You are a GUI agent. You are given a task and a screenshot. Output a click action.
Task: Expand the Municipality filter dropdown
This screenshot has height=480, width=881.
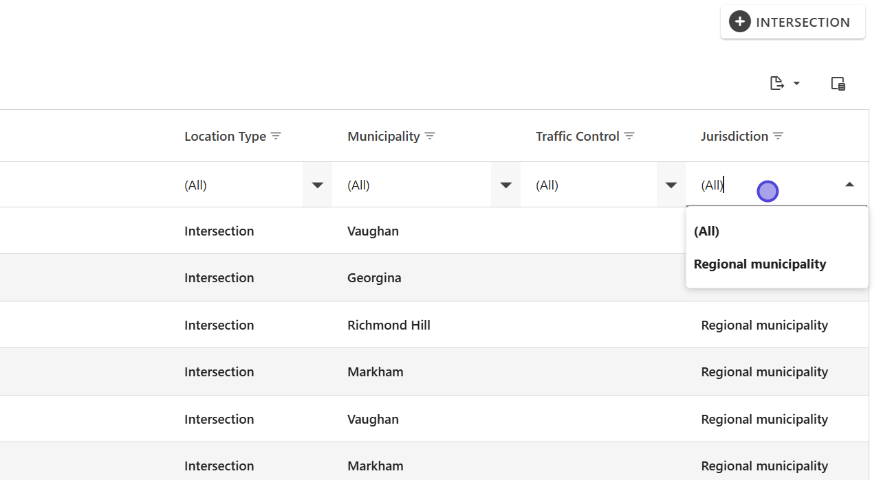(505, 185)
